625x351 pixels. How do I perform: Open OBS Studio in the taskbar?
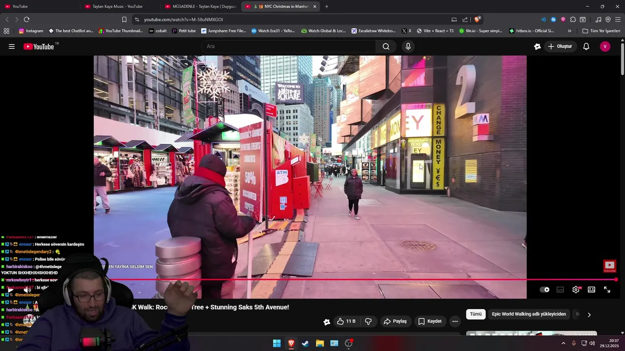pyautogui.click(x=349, y=343)
